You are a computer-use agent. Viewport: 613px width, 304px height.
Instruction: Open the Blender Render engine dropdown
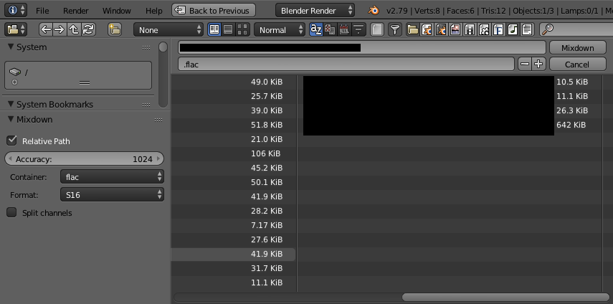pos(315,11)
